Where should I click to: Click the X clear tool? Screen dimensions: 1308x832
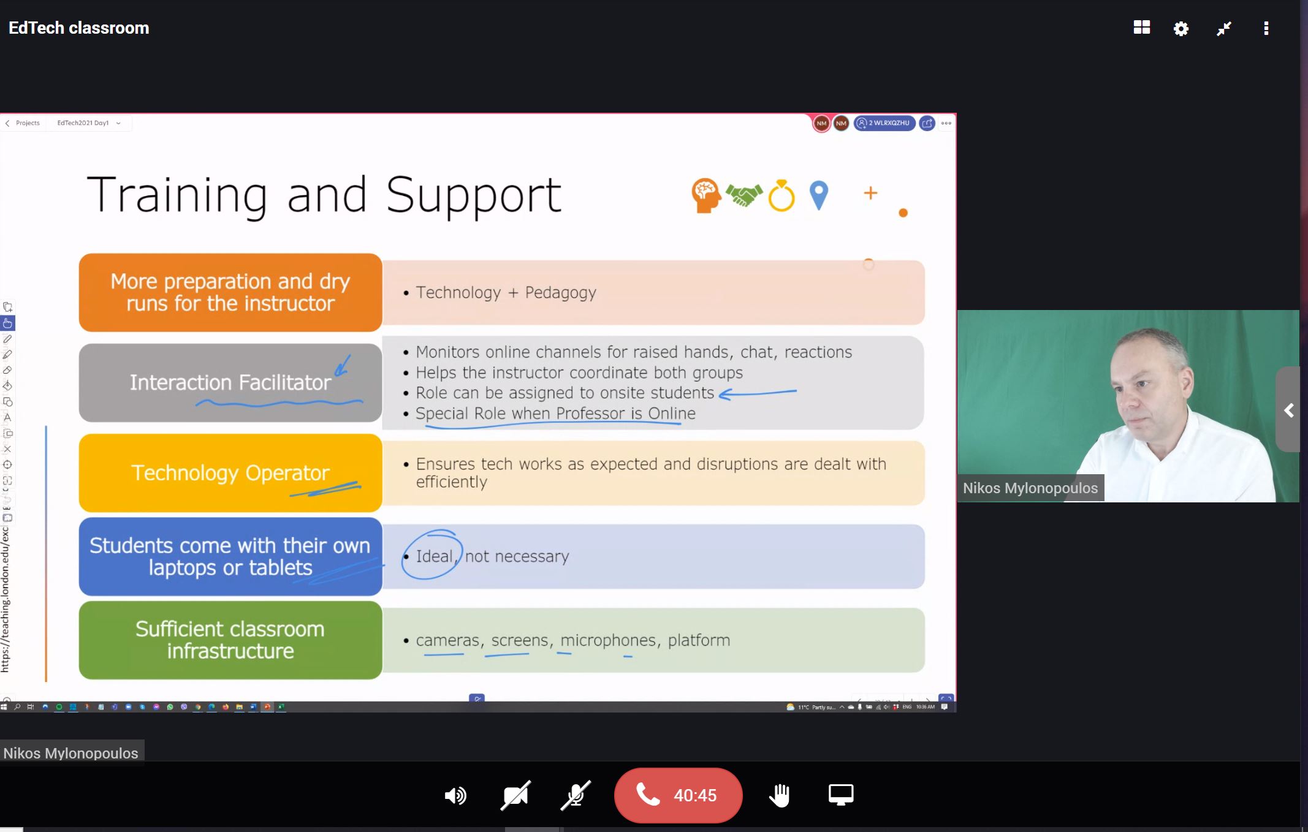point(8,449)
